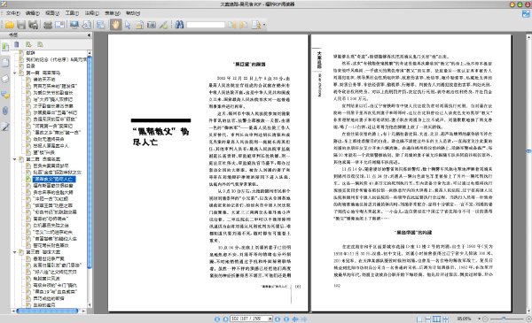
Task: Activate the Snapshot camera tool
Action: coord(152,25)
